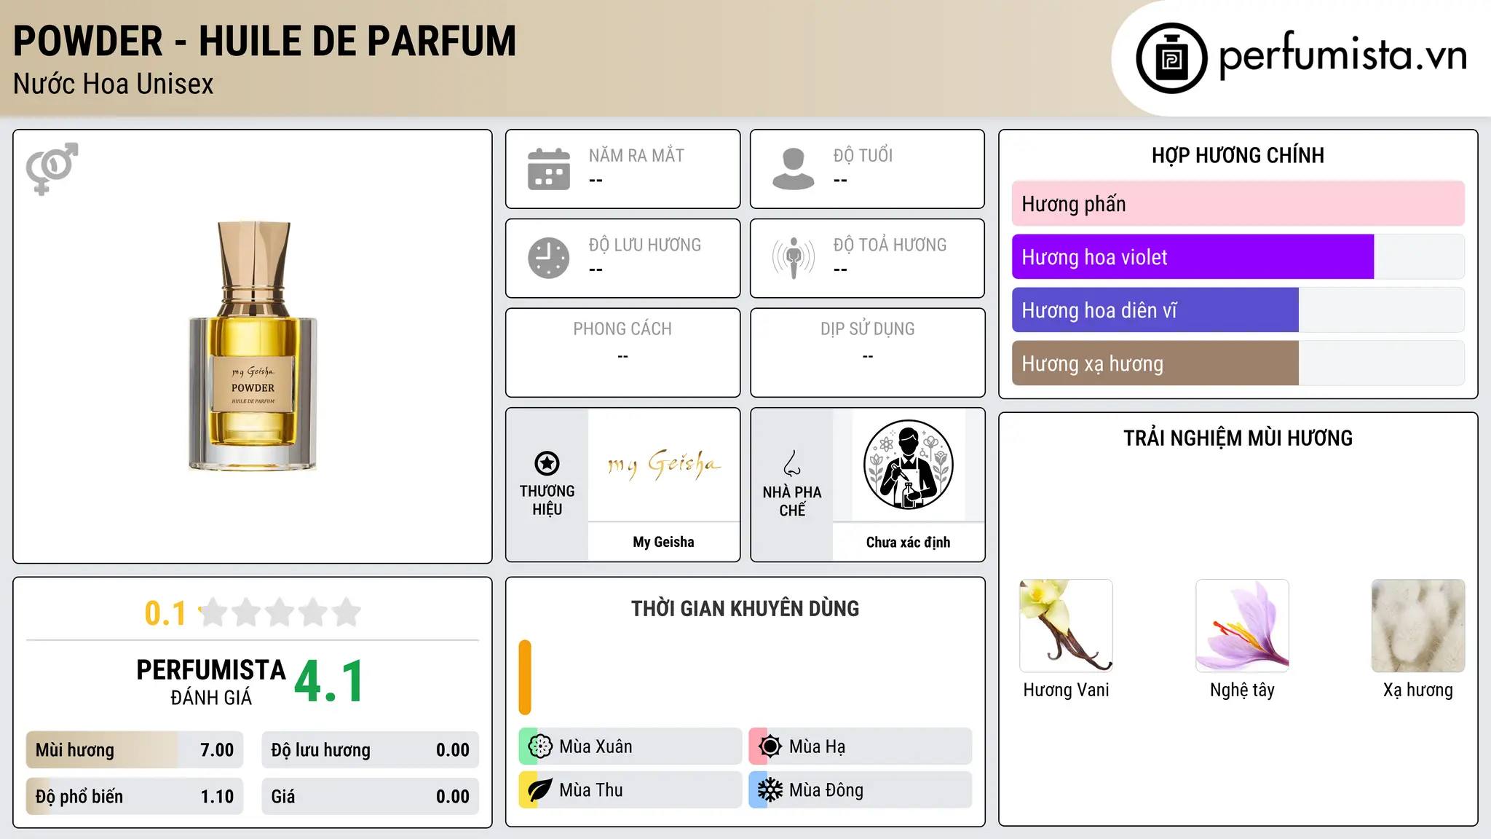Click the Giá 0.00 score row
The image size is (1491, 839).
click(370, 797)
